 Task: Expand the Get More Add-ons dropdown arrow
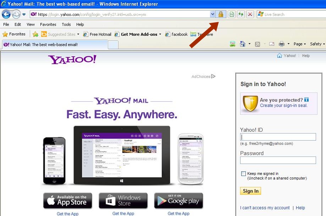160,34
